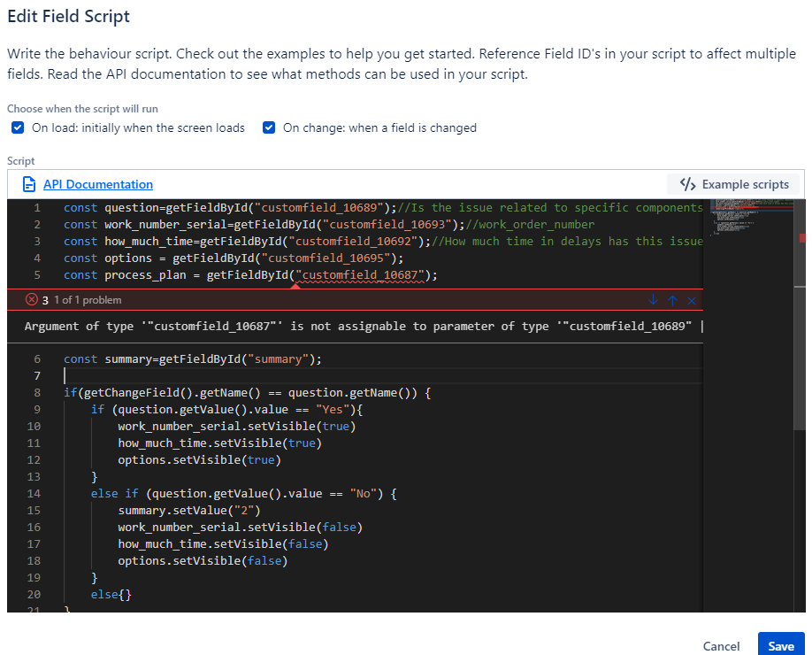Go to previous problem with up arrow
The image size is (812, 655).
coord(672,300)
